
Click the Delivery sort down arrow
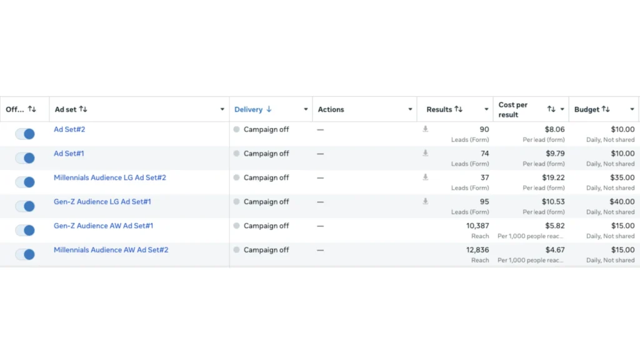(269, 109)
